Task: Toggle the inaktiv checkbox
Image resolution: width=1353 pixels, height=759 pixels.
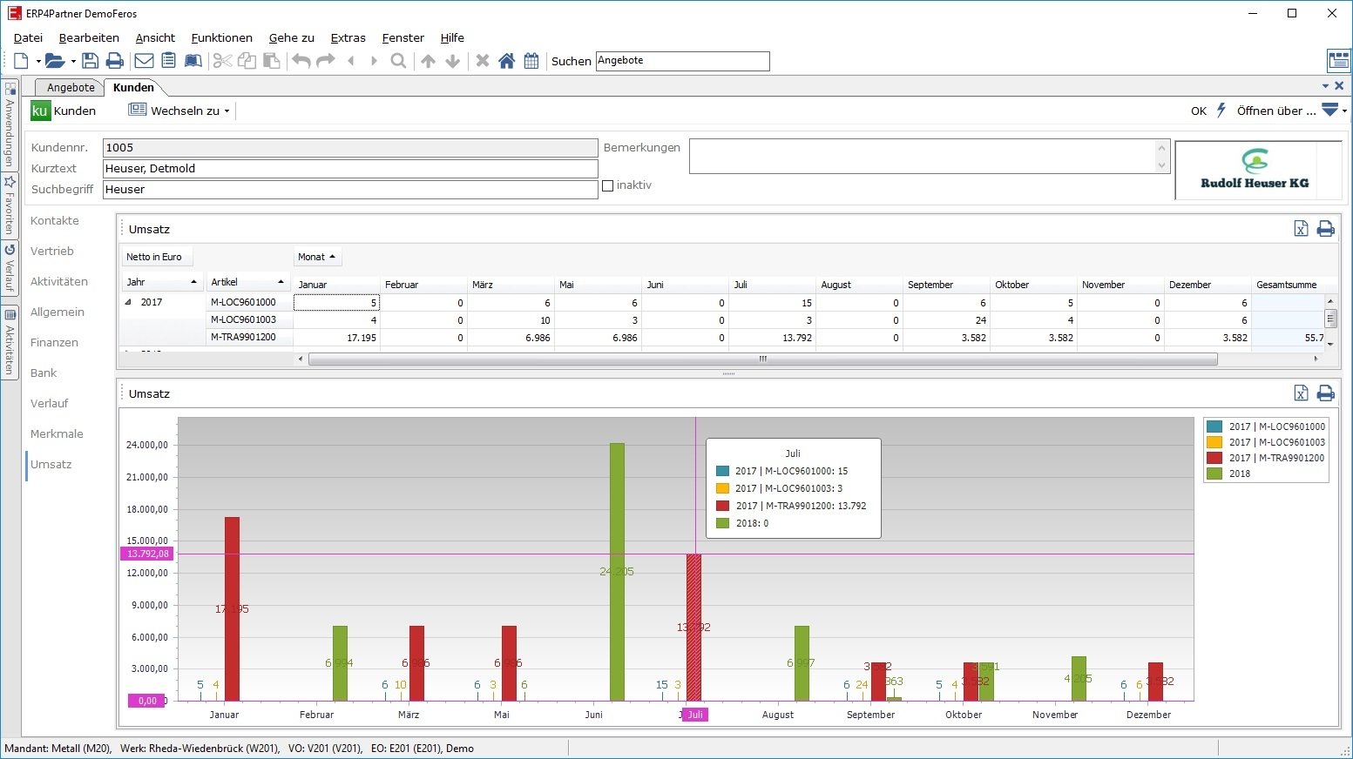Action: (608, 185)
